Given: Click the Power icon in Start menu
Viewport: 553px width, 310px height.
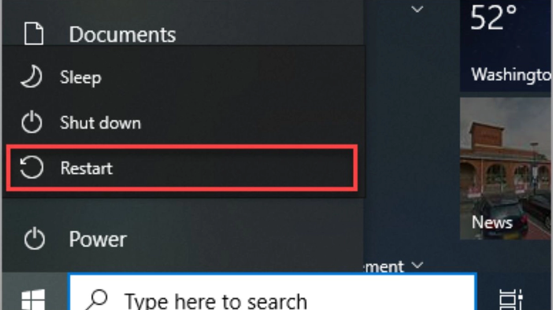Looking at the screenshot, I should coord(34,239).
